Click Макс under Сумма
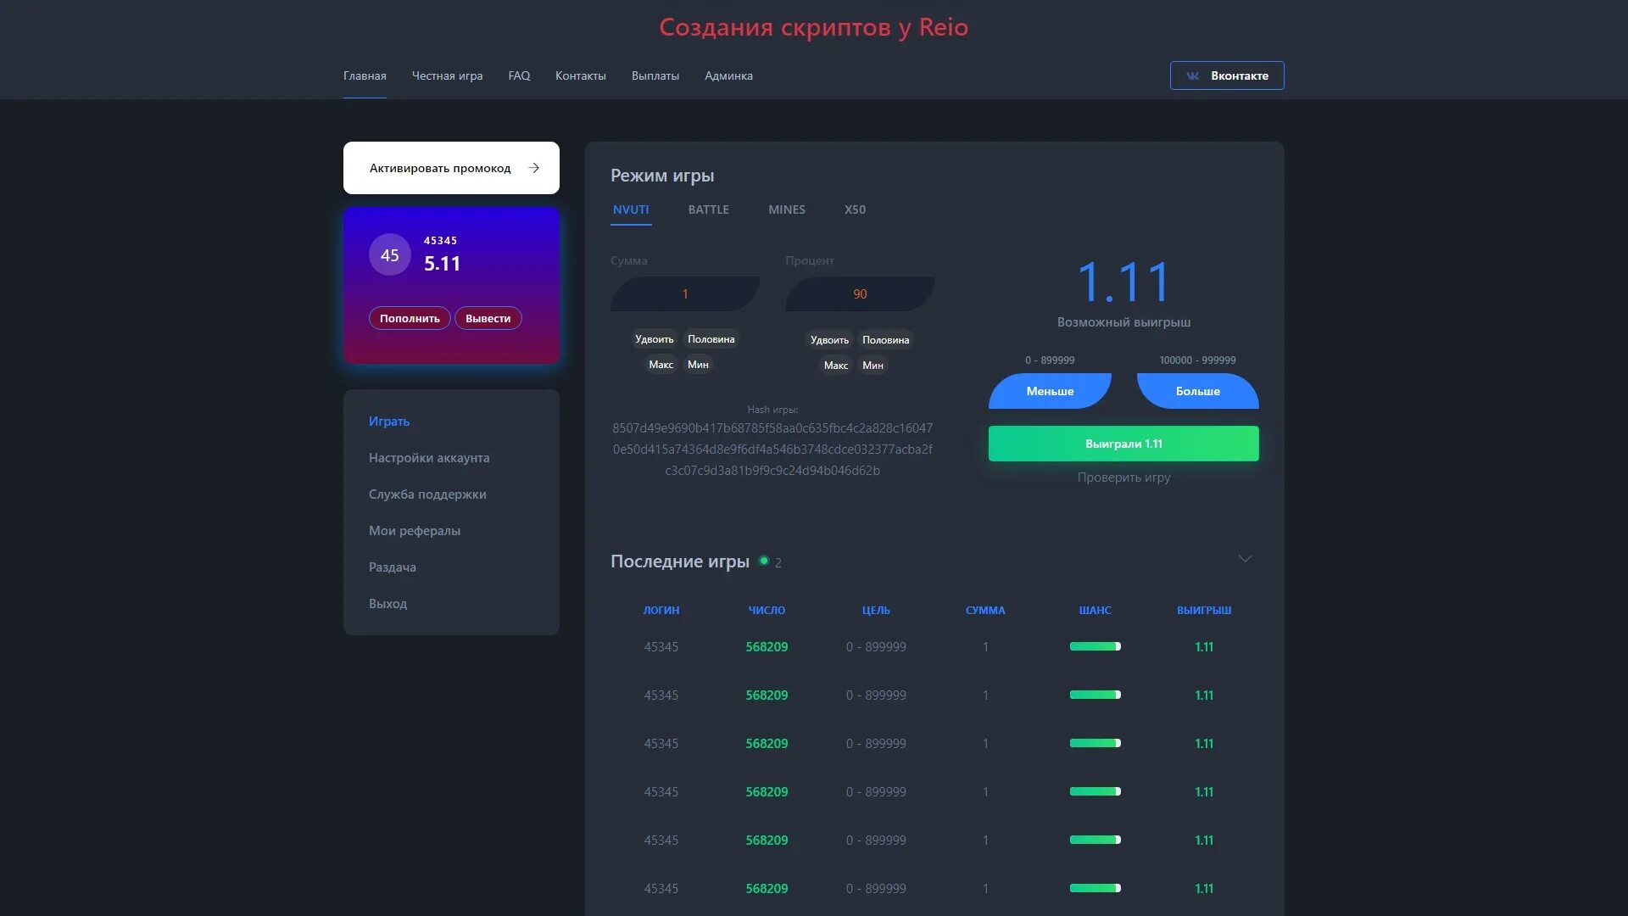Viewport: 1628px width, 916px height. (x=661, y=365)
